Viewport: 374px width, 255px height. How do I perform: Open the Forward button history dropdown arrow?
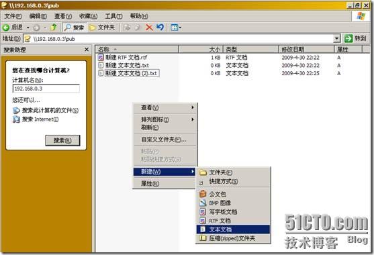click(x=44, y=28)
